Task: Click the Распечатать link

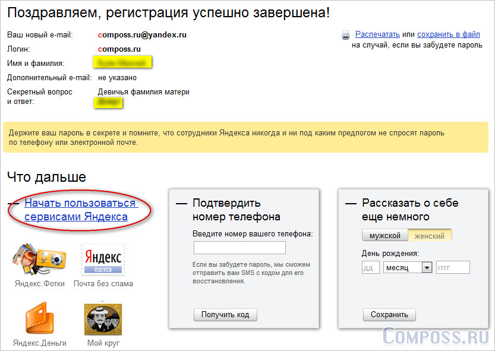Action: click(x=377, y=34)
